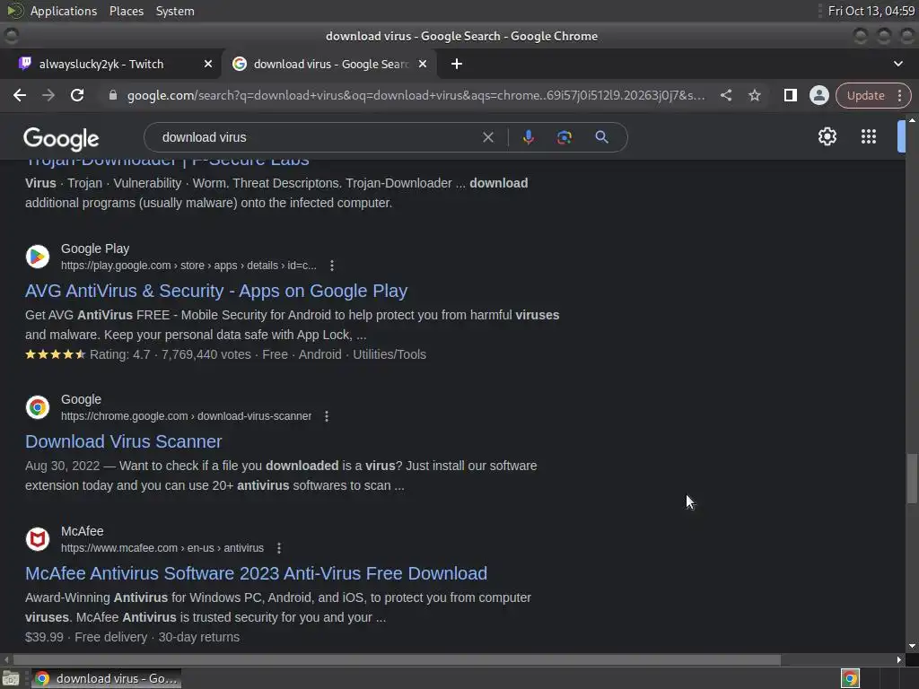The width and height of the screenshot is (919, 689).
Task: Search by image with Google Lens icon
Action: [x=564, y=137]
